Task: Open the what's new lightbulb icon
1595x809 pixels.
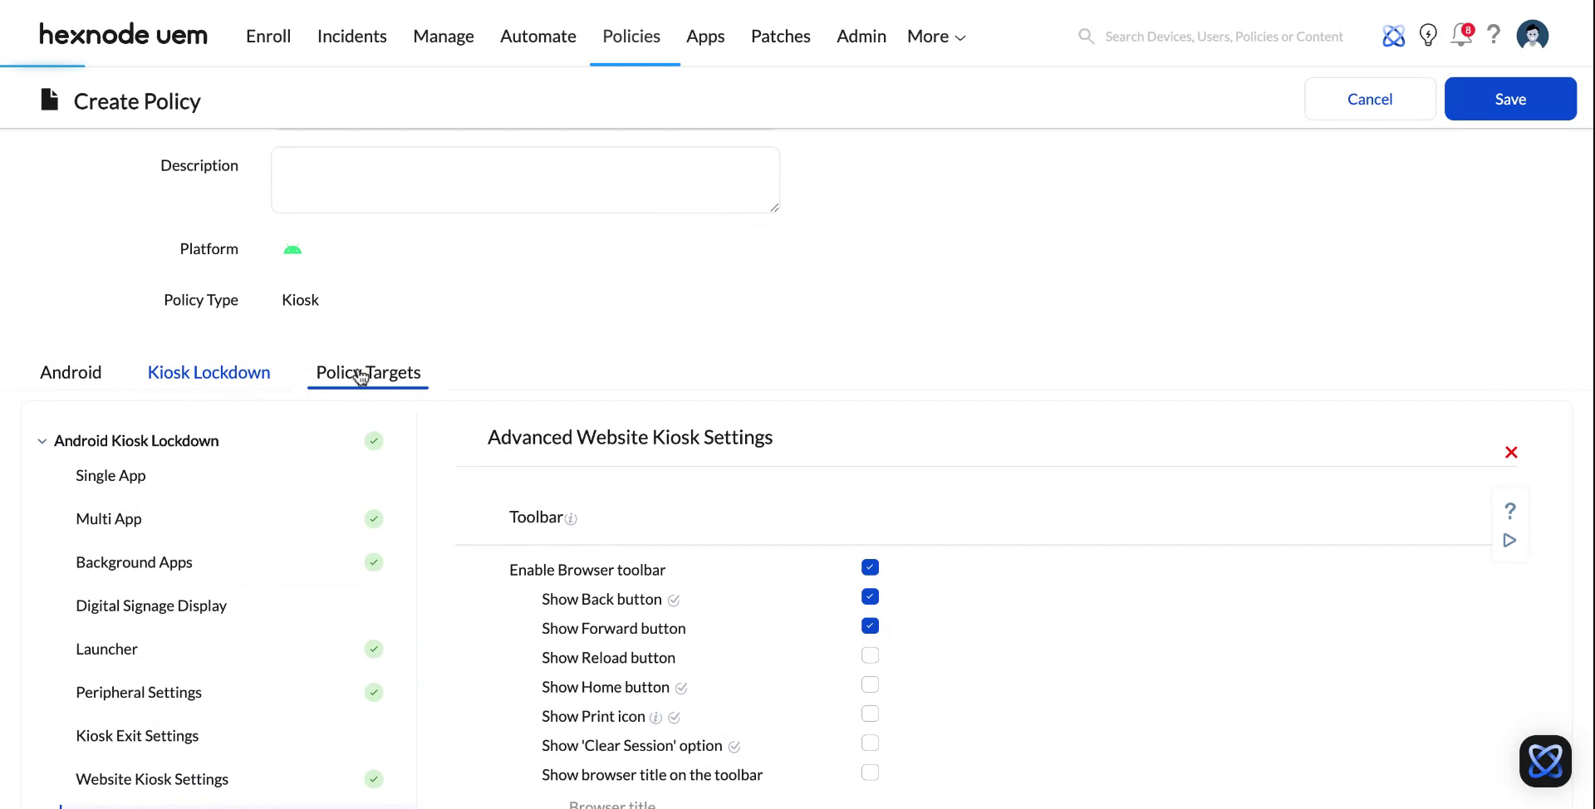Action: click(x=1428, y=35)
